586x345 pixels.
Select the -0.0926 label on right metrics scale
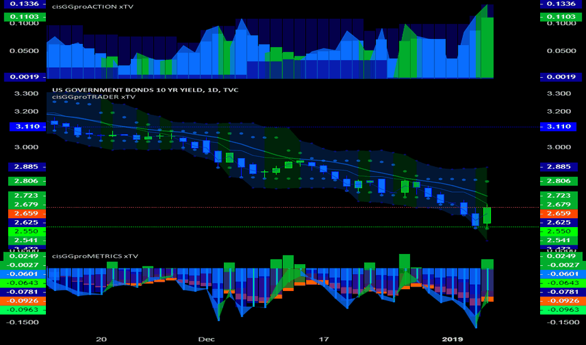[563, 301]
